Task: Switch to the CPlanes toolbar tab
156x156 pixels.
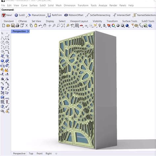Action: click(23, 21)
